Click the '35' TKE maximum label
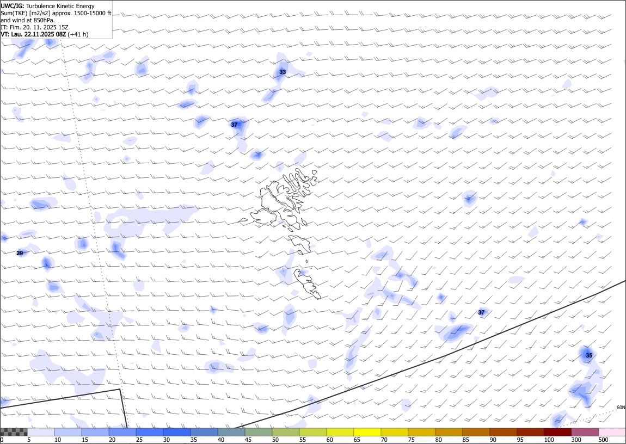The width and height of the screenshot is (626, 444). click(x=589, y=355)
